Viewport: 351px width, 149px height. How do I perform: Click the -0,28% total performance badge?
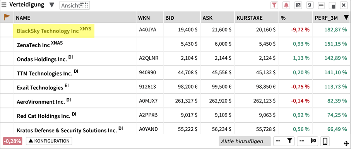[x=13, y=141]
